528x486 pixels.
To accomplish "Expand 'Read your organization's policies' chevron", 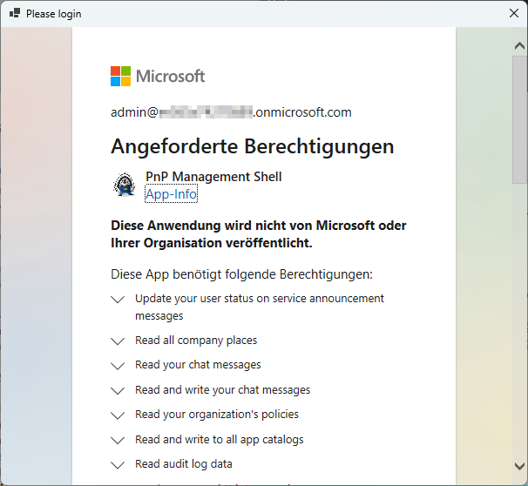I will (x=118, y=415).
